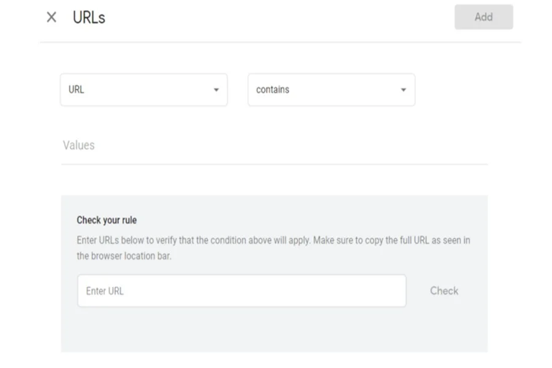Click the browser location bar text line
This screenshot has width=552, height=368.
(x=124, y=256)
